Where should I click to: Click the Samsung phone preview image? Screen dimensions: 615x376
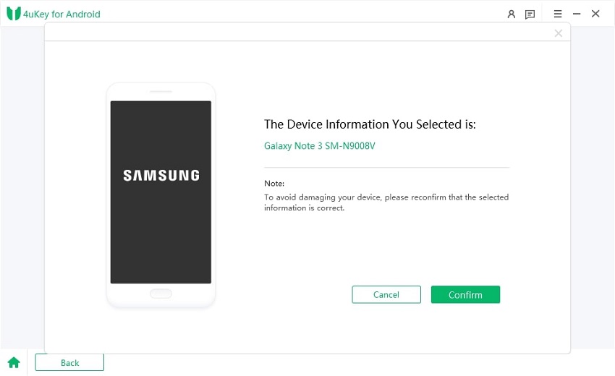point(161,195)
